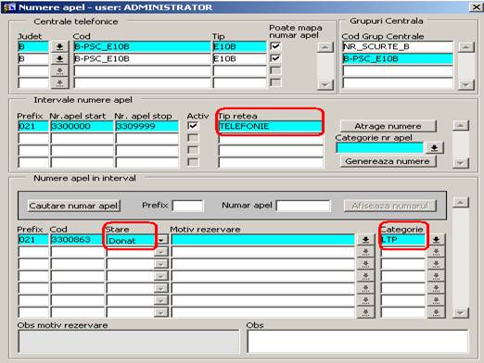The height and width of the screenshot is (363, 484).
Task: Select NR_SCURTE_B group code
Action: [x=398, y=46]
